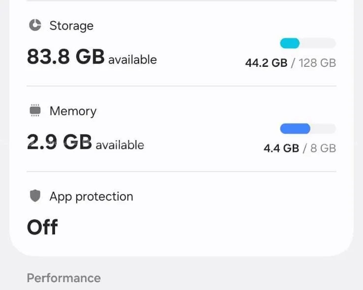
Task: Tap the 8 GB total memory text
Action: [323, 148]
